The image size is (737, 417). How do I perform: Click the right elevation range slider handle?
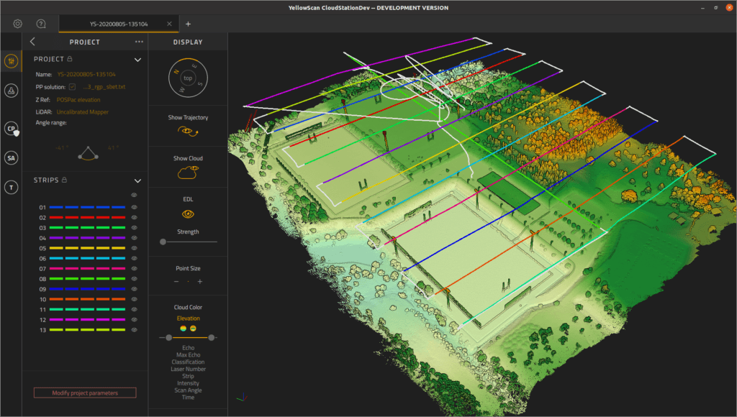tap(212, 338)
